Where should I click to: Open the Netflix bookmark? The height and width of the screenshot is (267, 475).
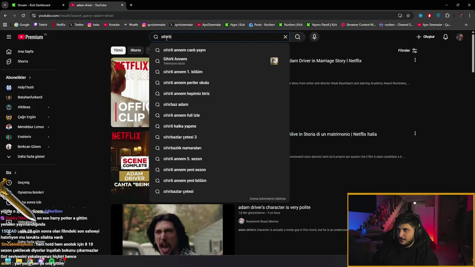tap(58, 25)
